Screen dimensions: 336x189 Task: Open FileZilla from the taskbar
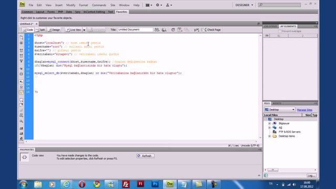point(125,184)
